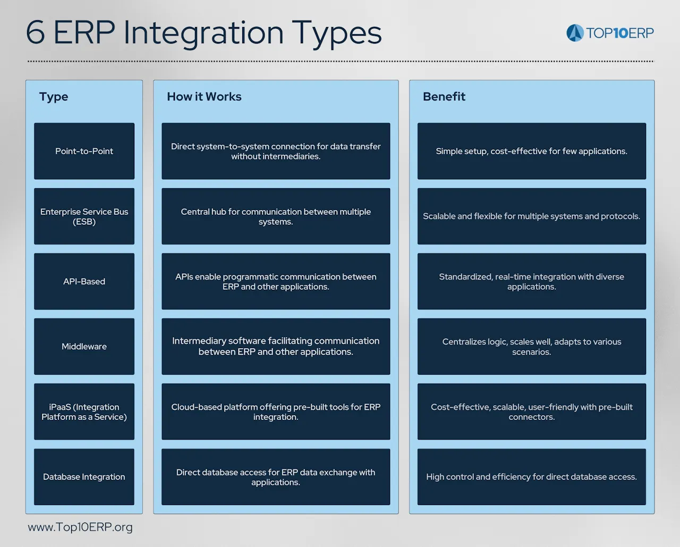Select the How it Works column header
Screen dimensions: 680x547
(x=204, y=97)
